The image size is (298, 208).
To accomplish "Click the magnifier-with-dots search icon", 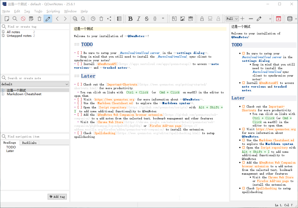I will [x=83, y=18].
